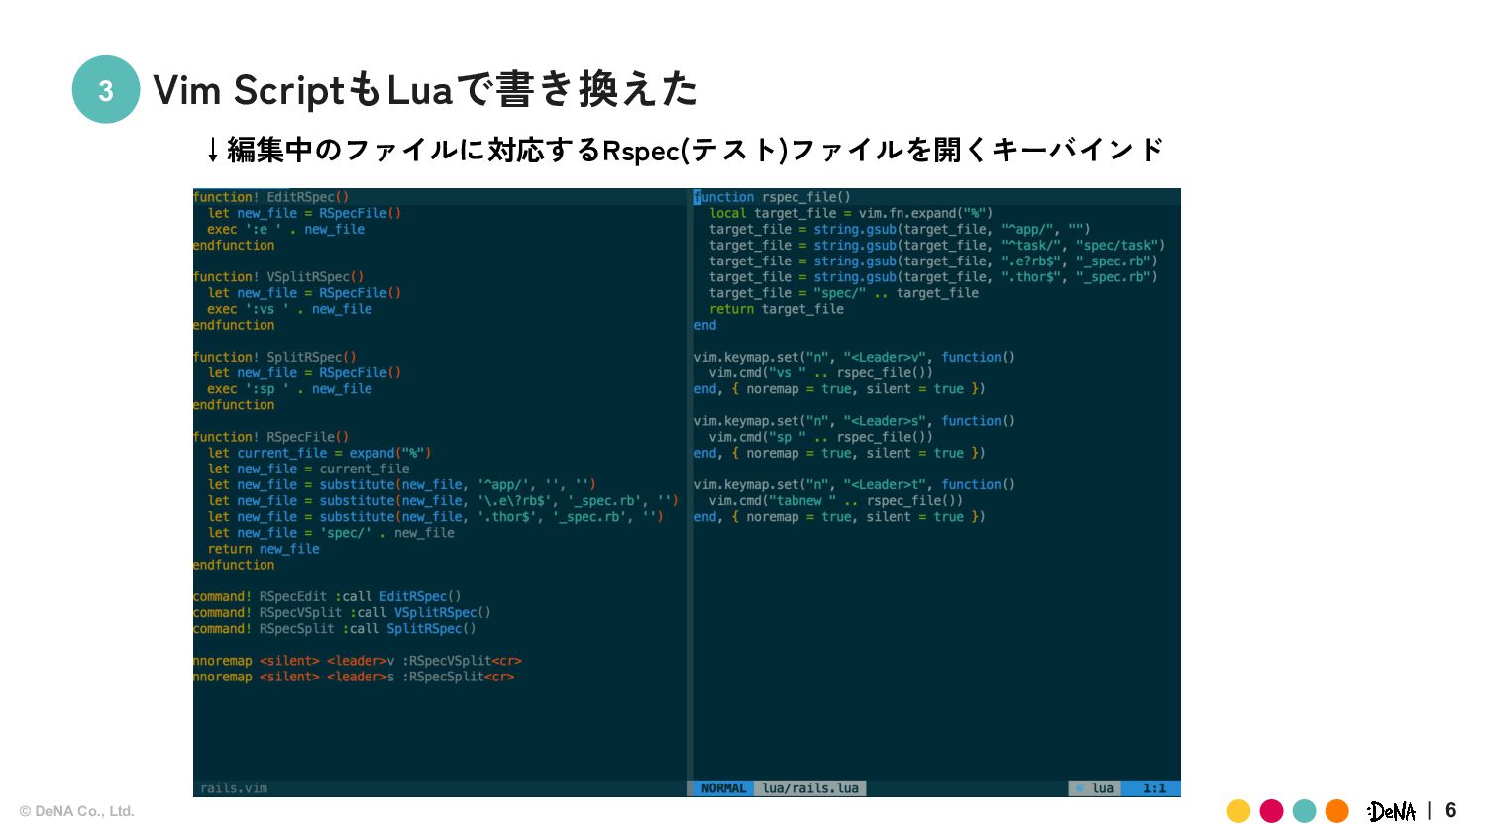This screenshot has width=1486, height=836.
Task: Click 'let current_file = expand("%")' line
Action: coord(319,453)
